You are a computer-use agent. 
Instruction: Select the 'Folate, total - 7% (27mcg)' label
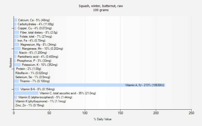pyautogui.click(x=36, y=37)
